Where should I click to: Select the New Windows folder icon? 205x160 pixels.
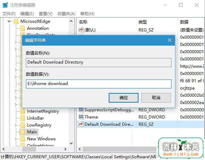coord(23,139)
